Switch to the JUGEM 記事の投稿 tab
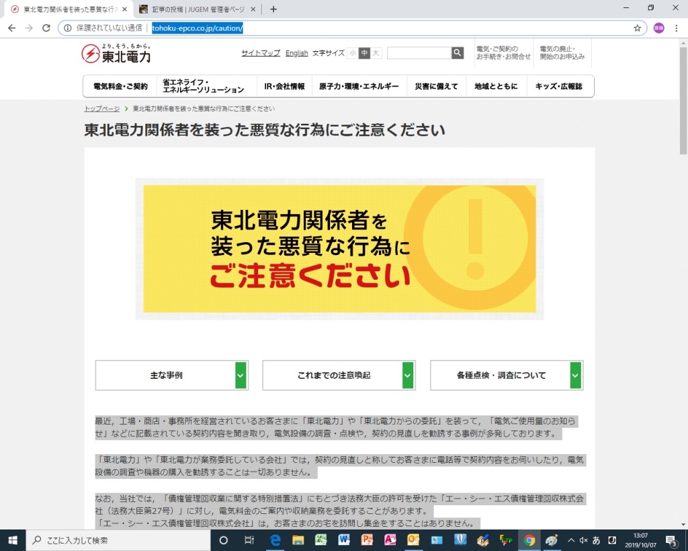This screenshot has height=551, width=688. point(197,9)
